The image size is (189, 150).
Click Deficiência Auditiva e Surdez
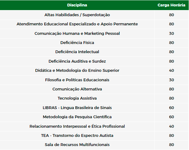77,61
